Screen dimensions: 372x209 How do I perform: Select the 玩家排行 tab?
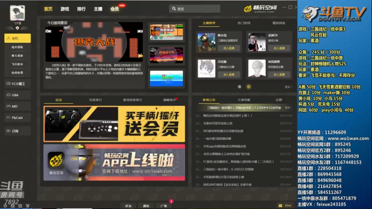click(95, 100)
